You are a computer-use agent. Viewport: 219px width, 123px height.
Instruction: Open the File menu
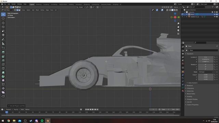click(x=5, y=4)
